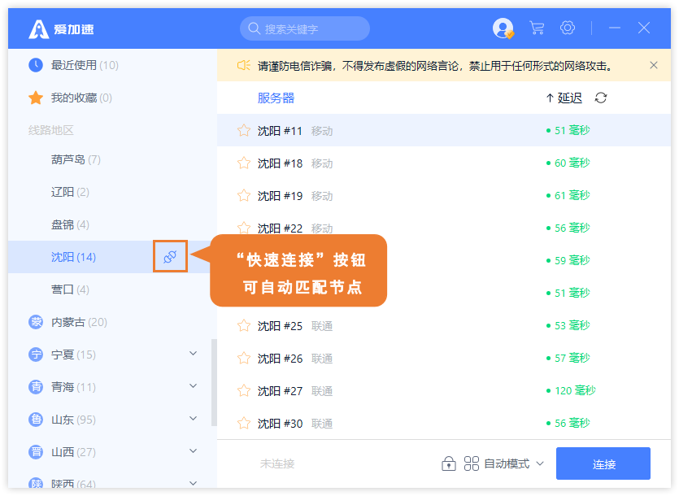Viewport: 679px width, 496px height.
Task: Select server 沈阳 #25 联通
Action: coord(444,325)
